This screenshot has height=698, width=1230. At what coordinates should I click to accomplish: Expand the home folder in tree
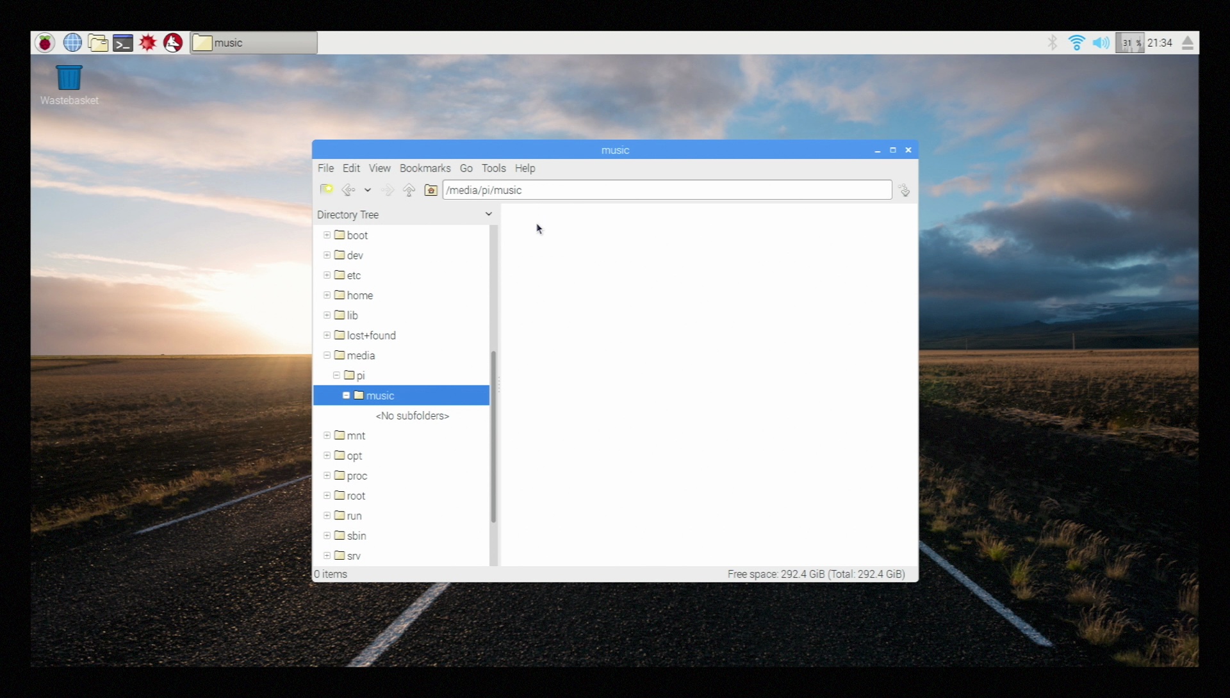327,295
